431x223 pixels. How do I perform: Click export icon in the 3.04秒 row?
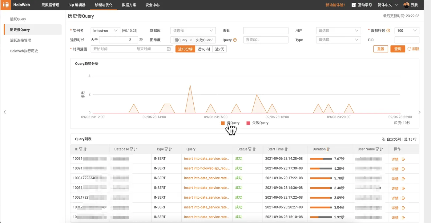click(404, 208)
